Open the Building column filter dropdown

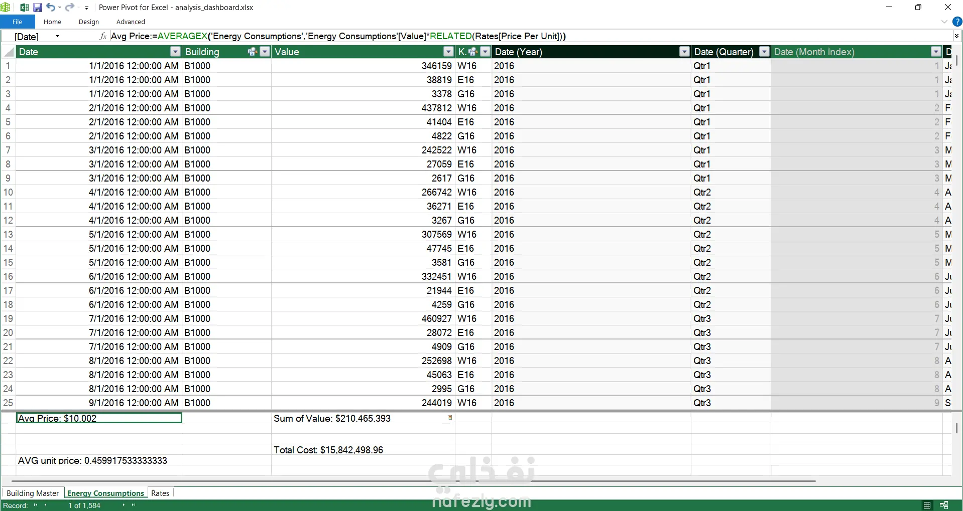pyautogui.click(x=265, y=52)
